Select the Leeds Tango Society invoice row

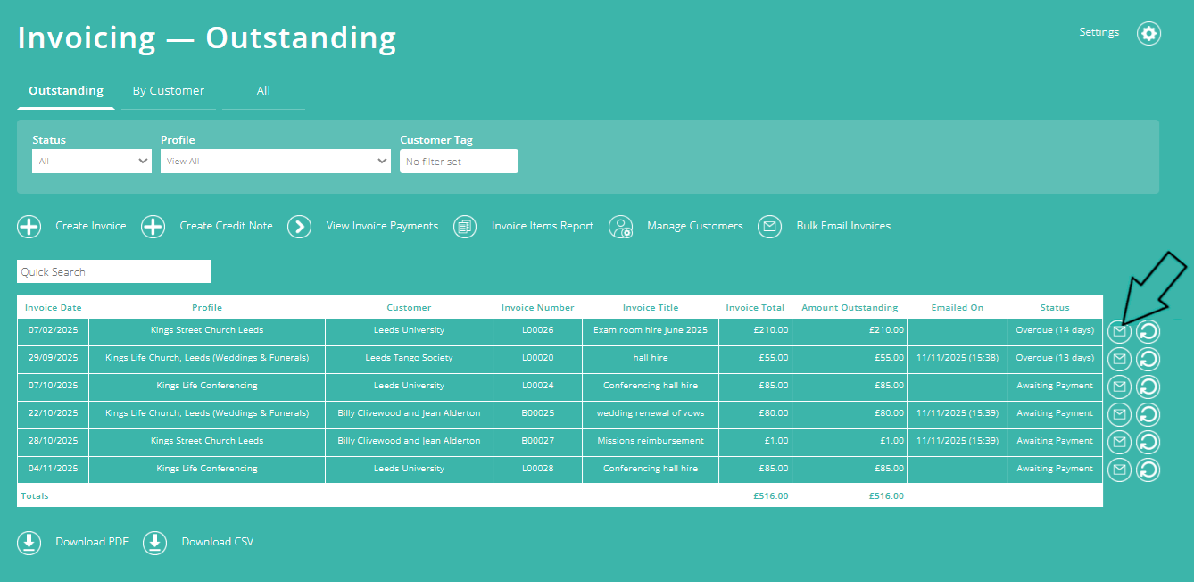tap(409, 359)
